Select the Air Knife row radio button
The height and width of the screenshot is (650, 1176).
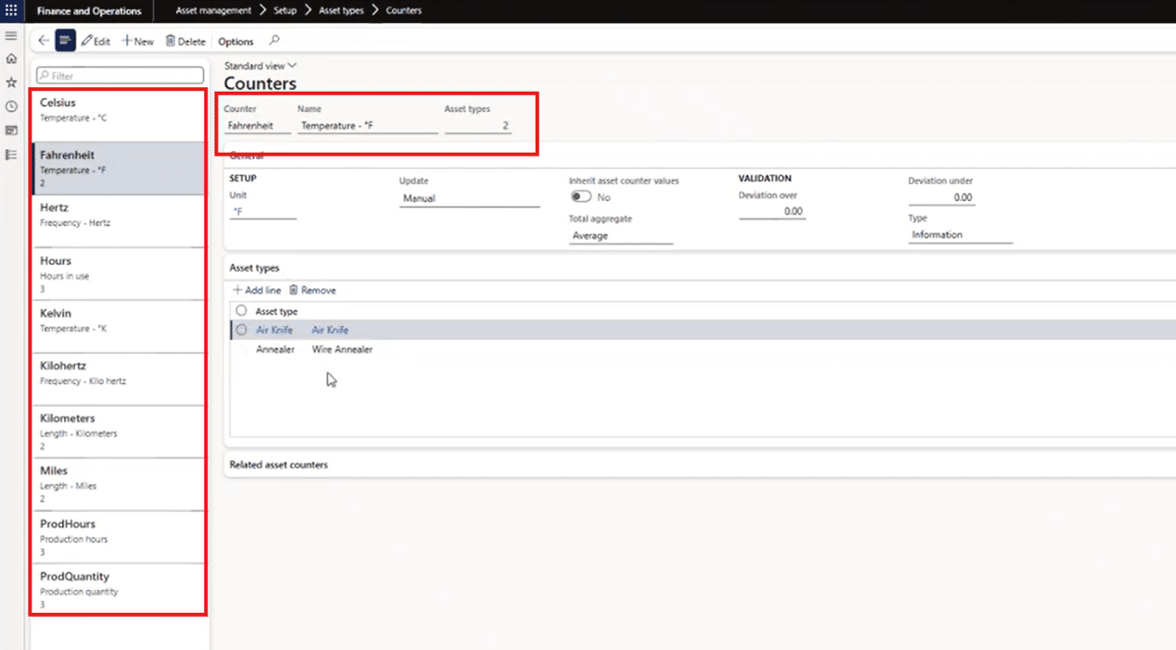[241, 330]
